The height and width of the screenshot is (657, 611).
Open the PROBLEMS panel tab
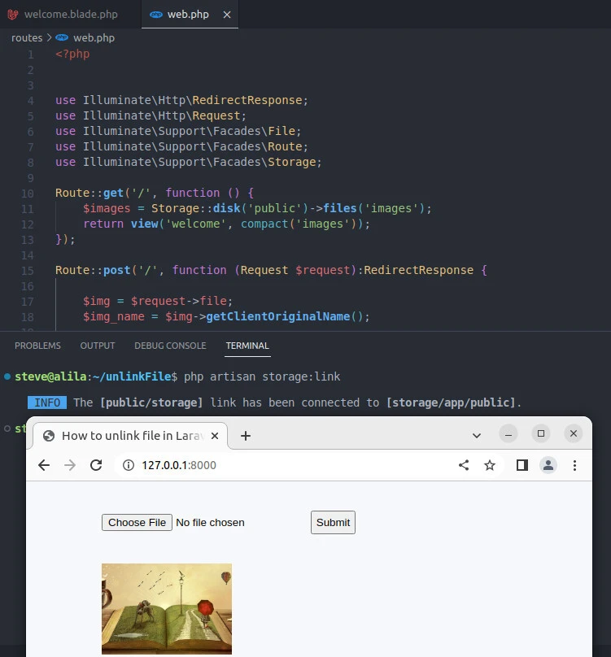[37, 346]
